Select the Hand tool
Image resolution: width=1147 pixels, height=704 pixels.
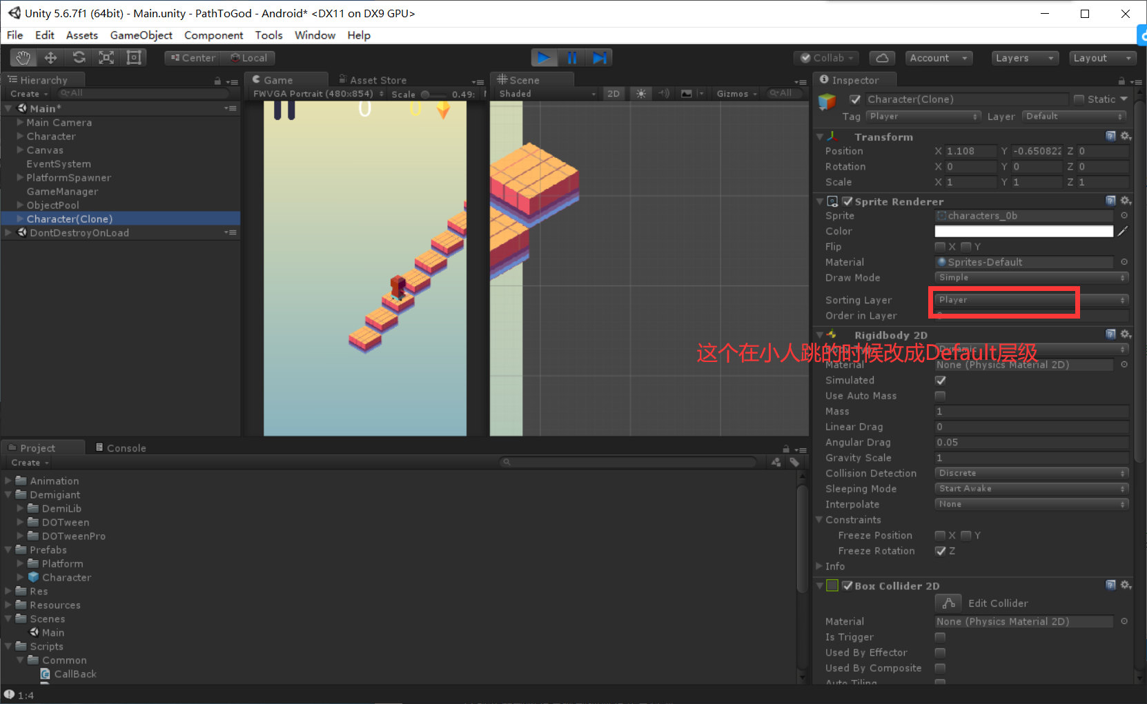(23, 58)
